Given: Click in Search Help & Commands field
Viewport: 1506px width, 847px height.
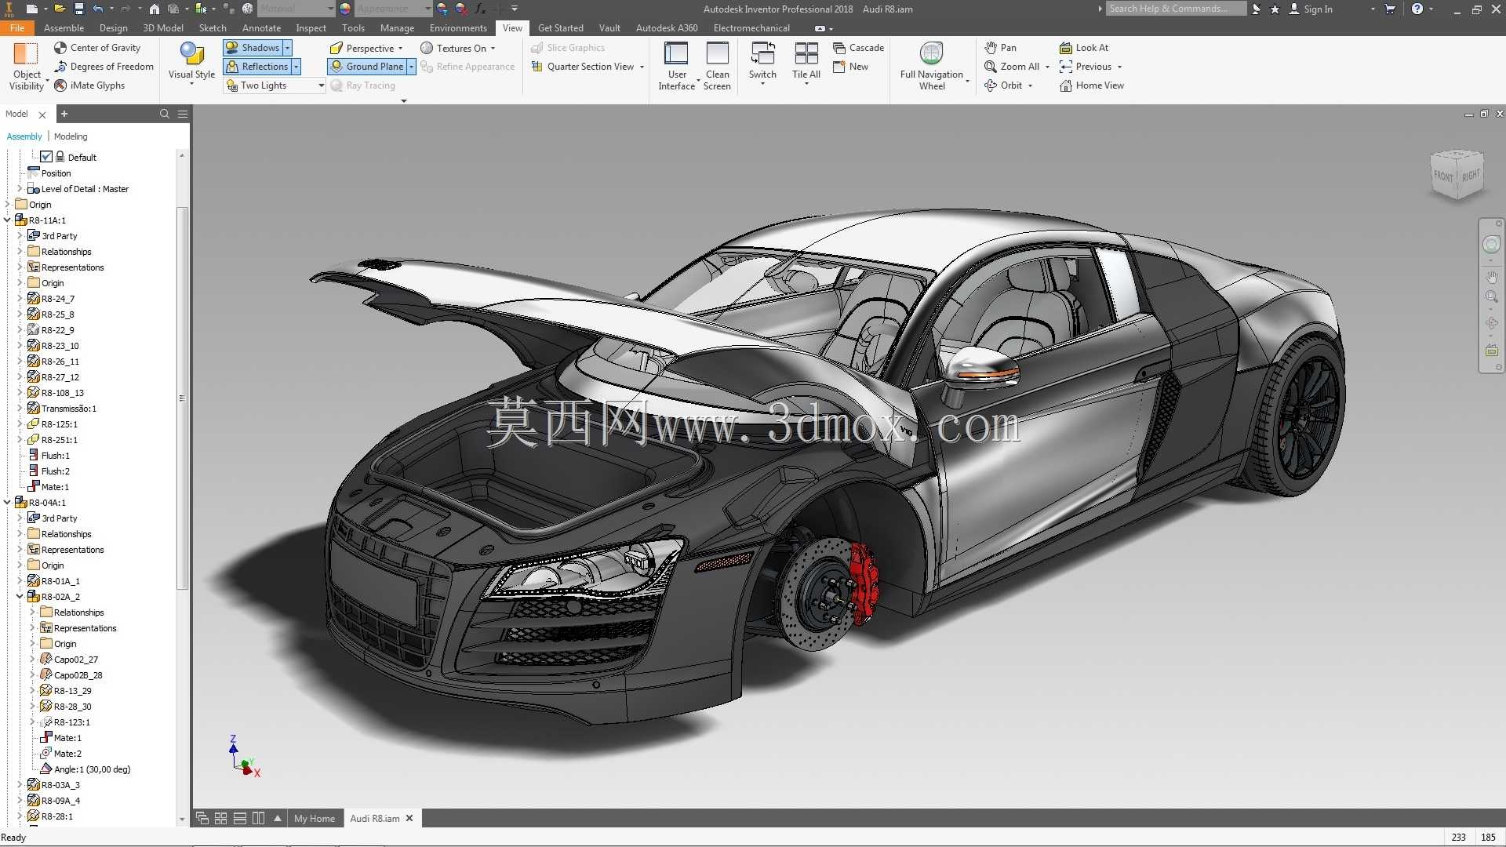Looking at the screenshot, I should [1177, 9].
